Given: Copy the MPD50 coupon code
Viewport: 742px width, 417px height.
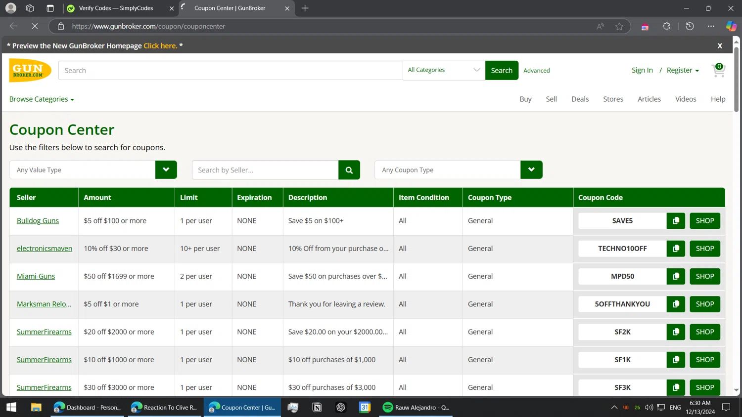Looking at the screenshot, I should (x=676, y=276).
